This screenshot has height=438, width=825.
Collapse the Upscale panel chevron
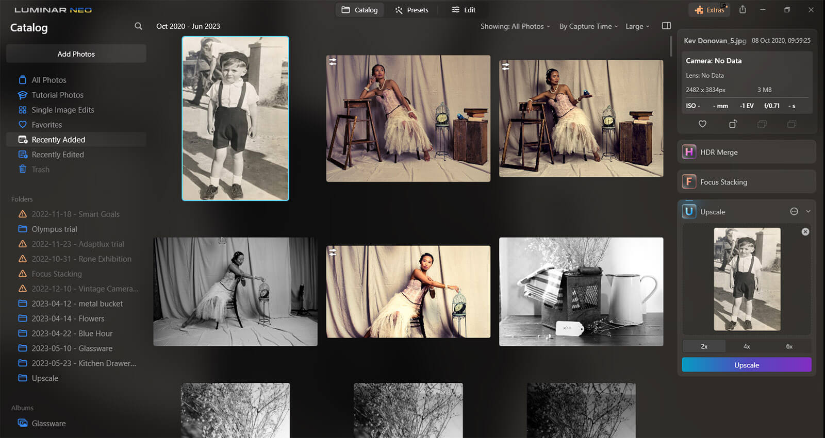tap(808, 211)
